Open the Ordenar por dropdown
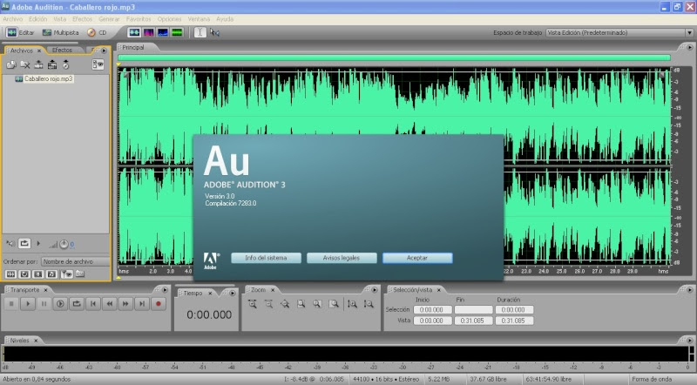Viewport: 697px width, 385px height. pos(74,261)
